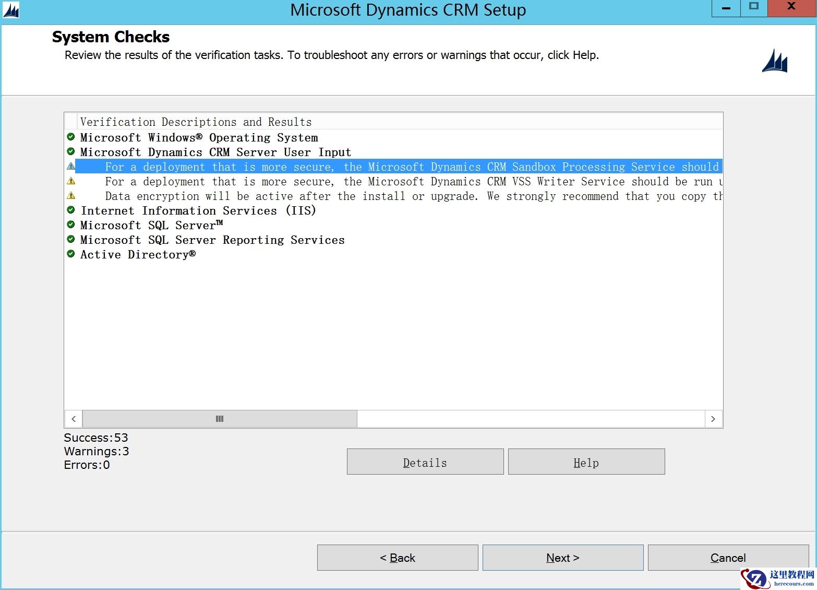
Task: Go back with the Back button
Action: click(398, 558)
